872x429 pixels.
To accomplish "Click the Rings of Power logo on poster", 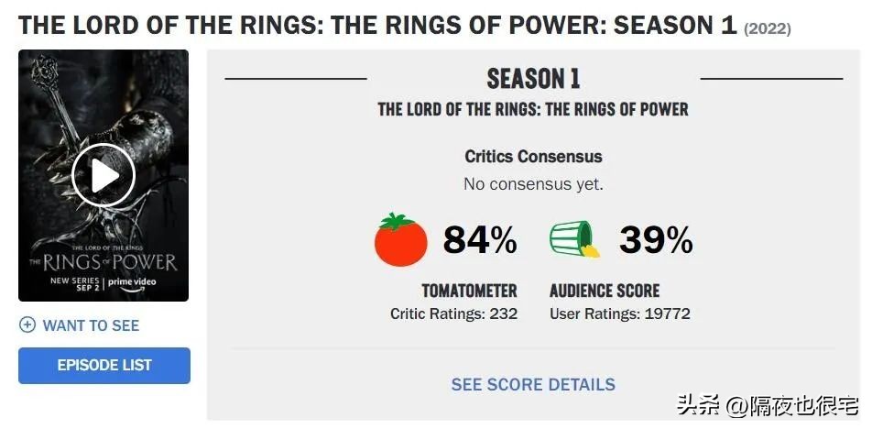I will pos(104,259).
